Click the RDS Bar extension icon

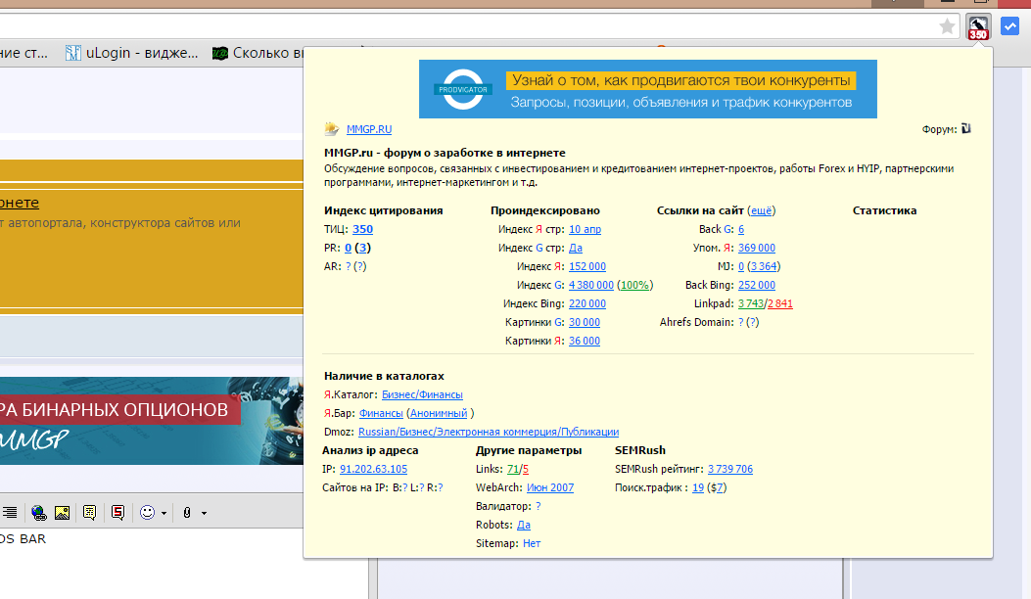point(977,26)
